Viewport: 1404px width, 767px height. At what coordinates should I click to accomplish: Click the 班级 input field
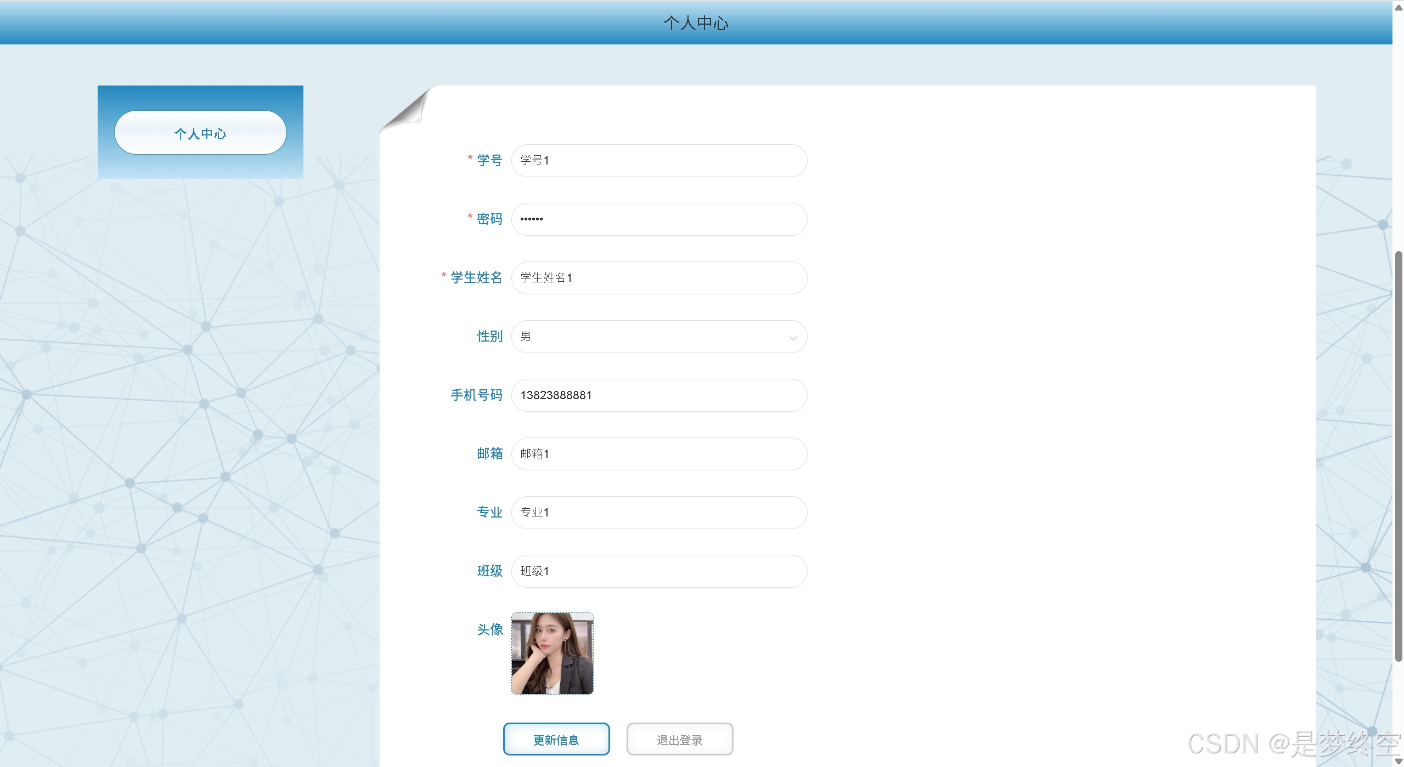(658, 571)
